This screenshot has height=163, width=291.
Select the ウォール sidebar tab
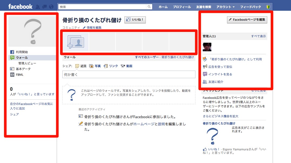click(32, 58)
